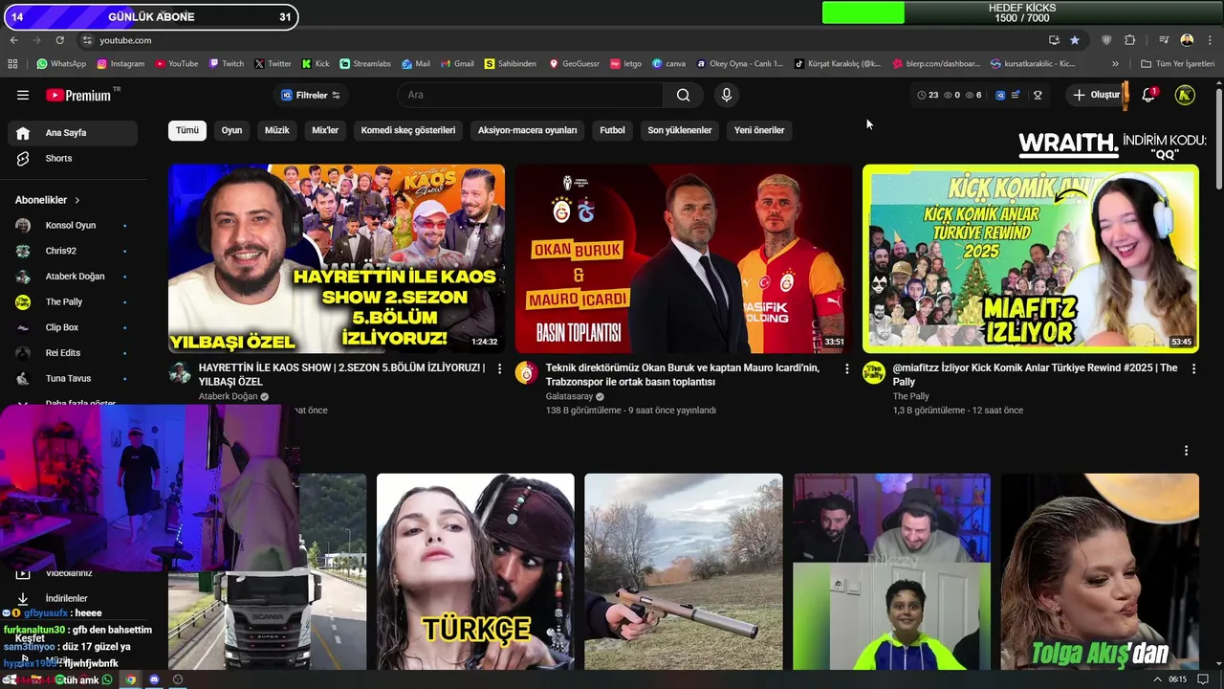The height and width of the screenshot is (689, 1224).
Task: Go to Ana Sayfa in the sidebar
Action: 73,133
